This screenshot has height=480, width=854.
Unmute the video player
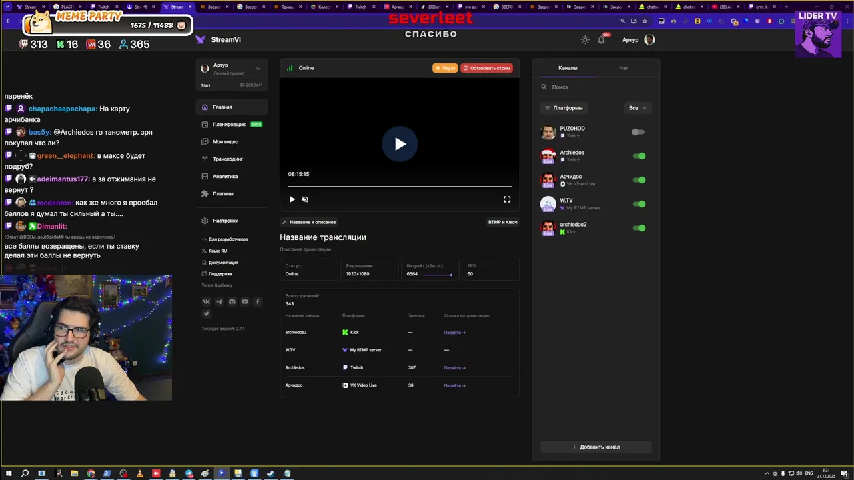[304, 199]
